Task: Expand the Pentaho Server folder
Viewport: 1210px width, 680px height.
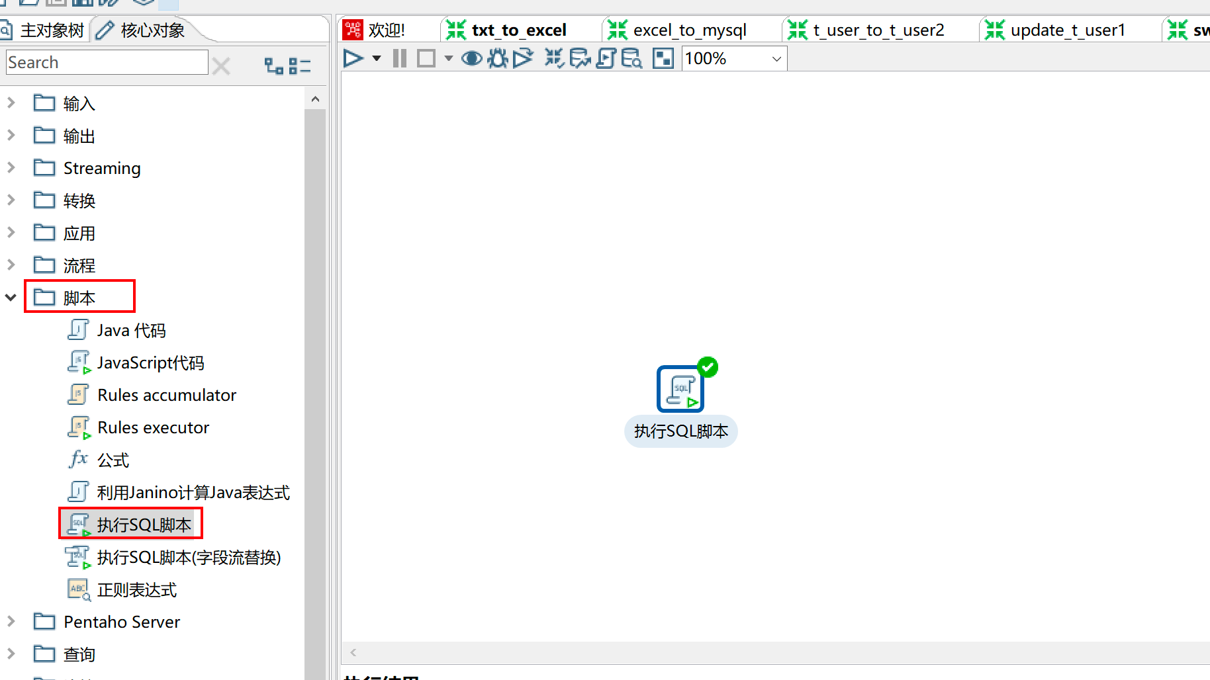Action: coord(11,622)
